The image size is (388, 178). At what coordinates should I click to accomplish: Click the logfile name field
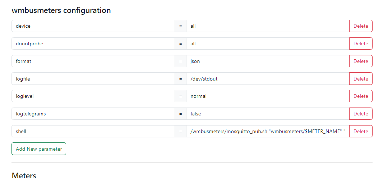pyautogui.click(x=93, y=79)
